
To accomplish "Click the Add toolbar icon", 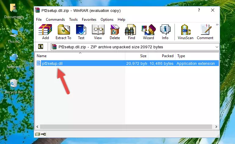I will [45, 32].
